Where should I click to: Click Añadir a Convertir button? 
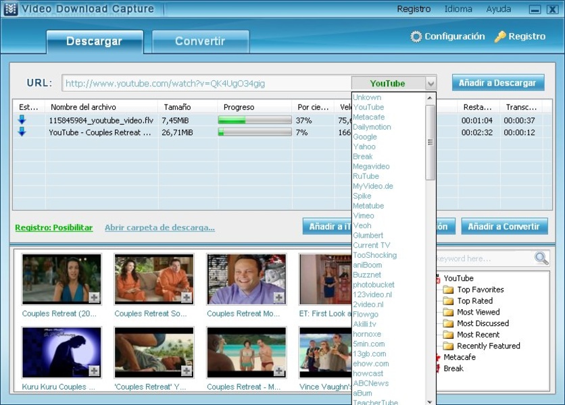(504, 226)
